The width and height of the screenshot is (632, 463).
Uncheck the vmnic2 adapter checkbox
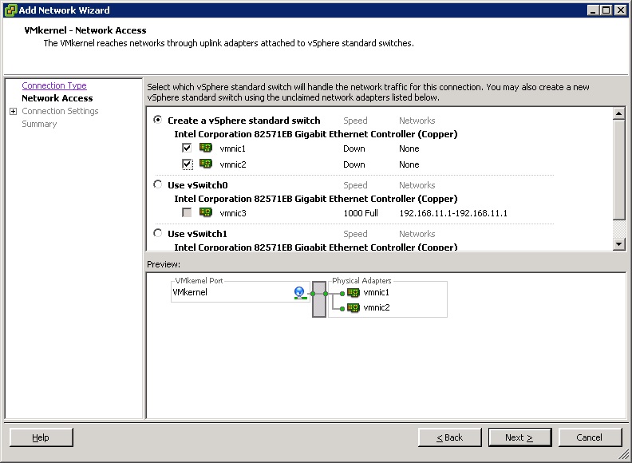[x=187, y=164]
